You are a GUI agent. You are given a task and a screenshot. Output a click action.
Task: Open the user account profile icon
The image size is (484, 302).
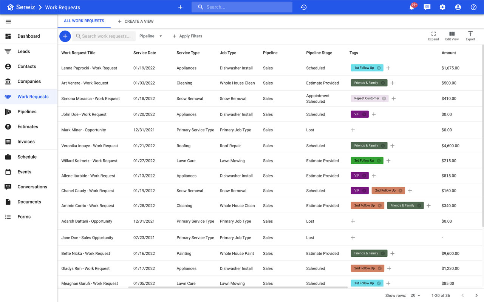coord(458,7)
